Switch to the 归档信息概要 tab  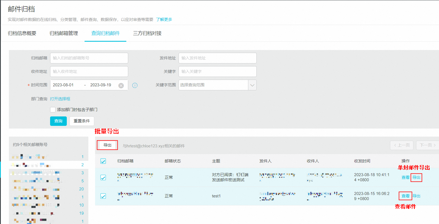pos(22,33)
